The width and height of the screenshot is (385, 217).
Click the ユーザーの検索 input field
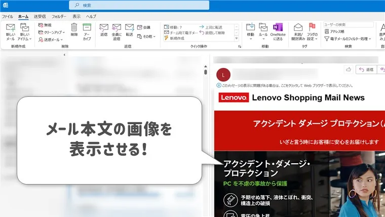pyautogui.click(x=348, y=24)
